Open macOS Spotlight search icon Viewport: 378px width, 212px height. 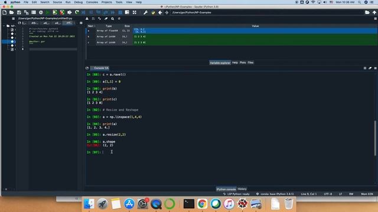[x=360, y=2]
